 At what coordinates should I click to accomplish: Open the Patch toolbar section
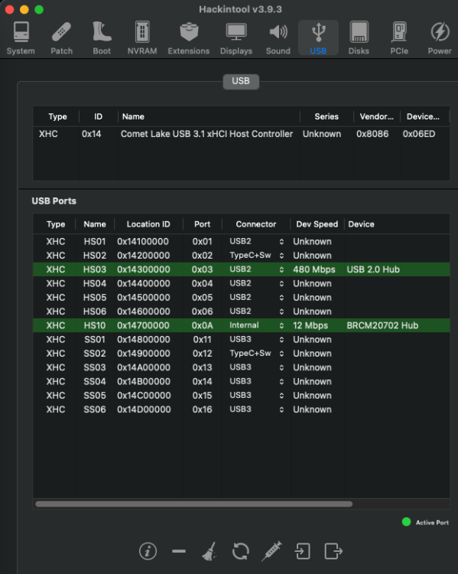click(x=61, y=38)
